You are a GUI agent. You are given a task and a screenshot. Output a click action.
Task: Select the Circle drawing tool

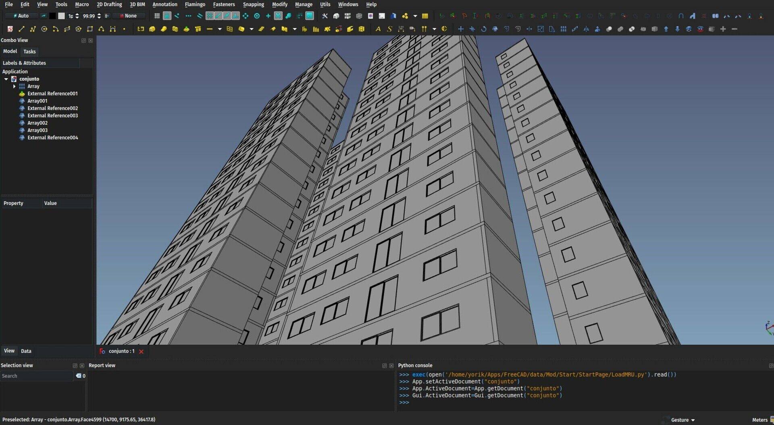coord(44,29)
